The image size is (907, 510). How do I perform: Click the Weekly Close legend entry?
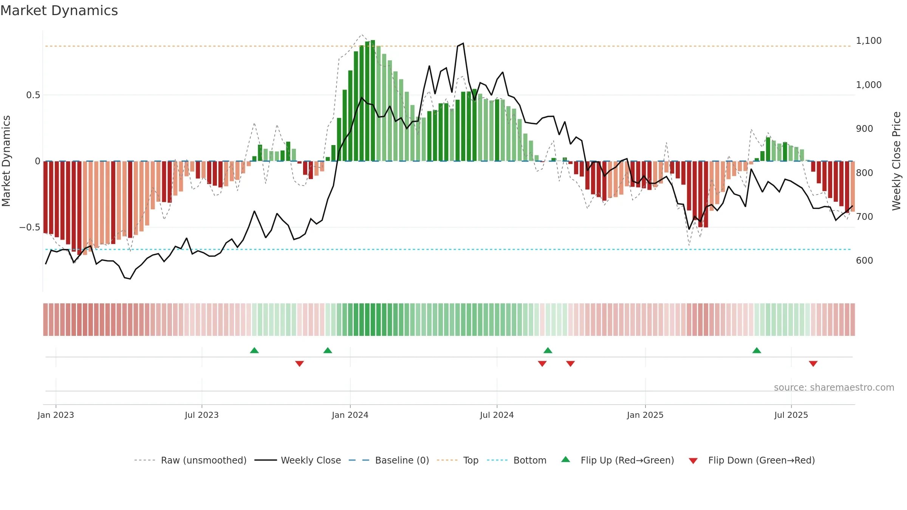click(297, 460)
